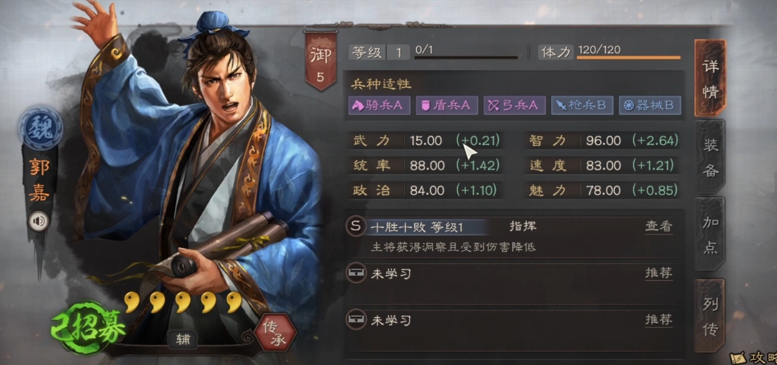Tap the blue 魏 faction emblem
Screen dimensions: 777x365
coord(40,127)
